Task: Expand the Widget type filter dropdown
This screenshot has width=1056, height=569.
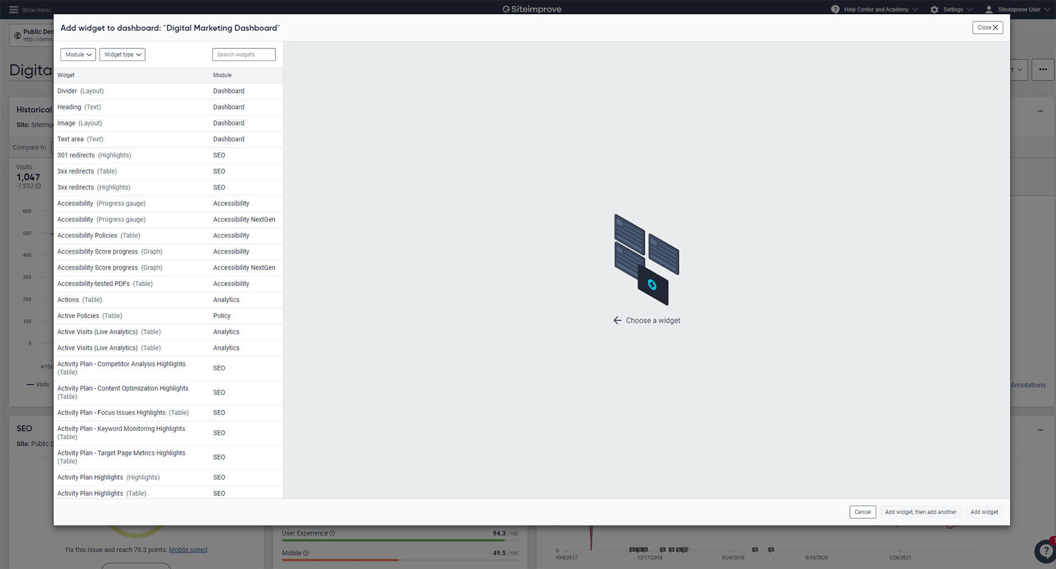Action: point(122,54)
